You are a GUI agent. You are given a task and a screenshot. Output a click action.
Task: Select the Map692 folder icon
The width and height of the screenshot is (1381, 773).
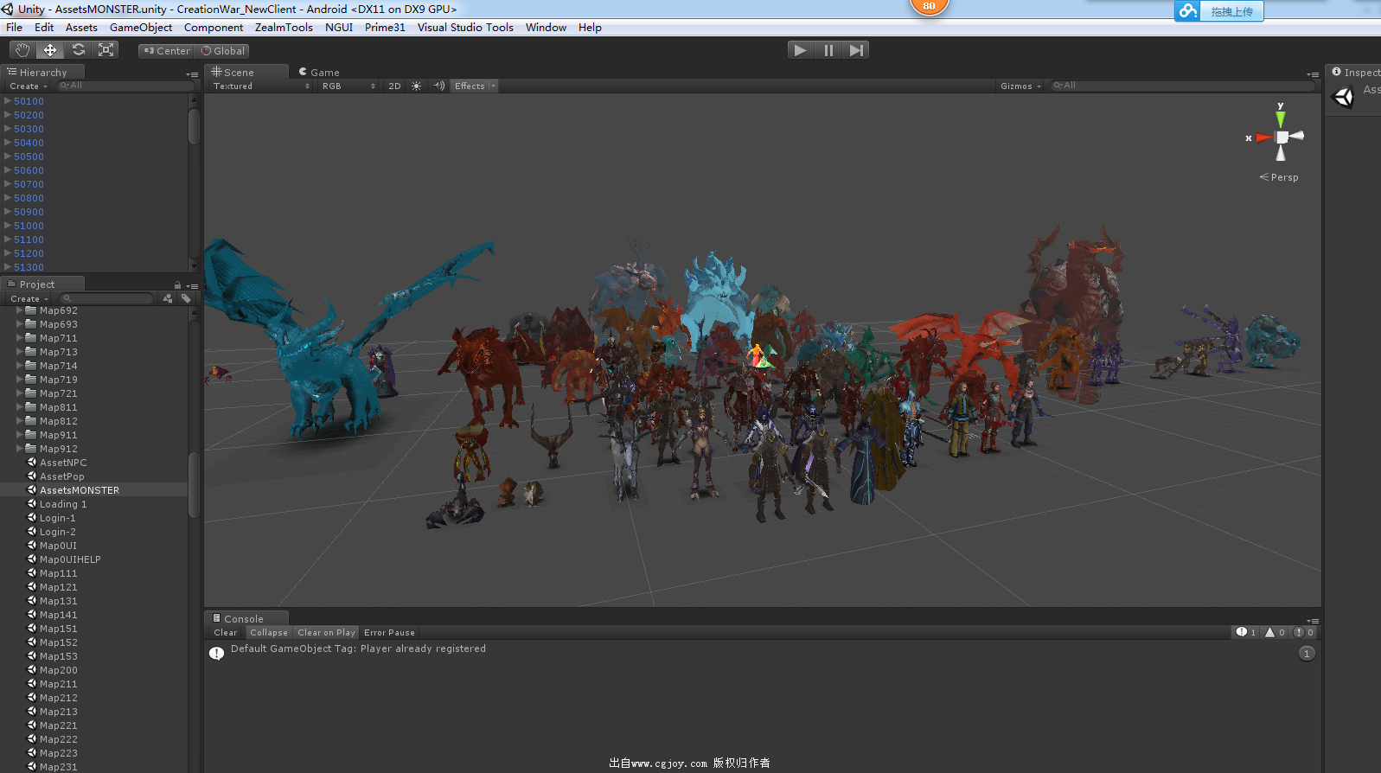(x=31, y=310)
